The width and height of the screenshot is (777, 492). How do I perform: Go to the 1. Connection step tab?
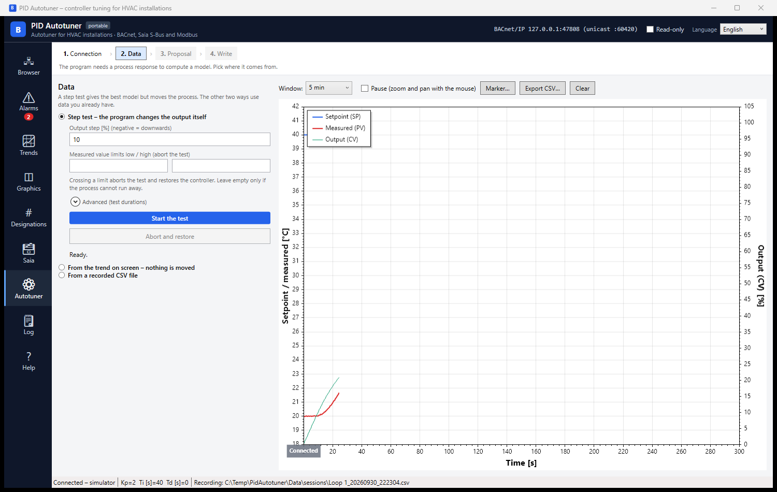point(82,54)
